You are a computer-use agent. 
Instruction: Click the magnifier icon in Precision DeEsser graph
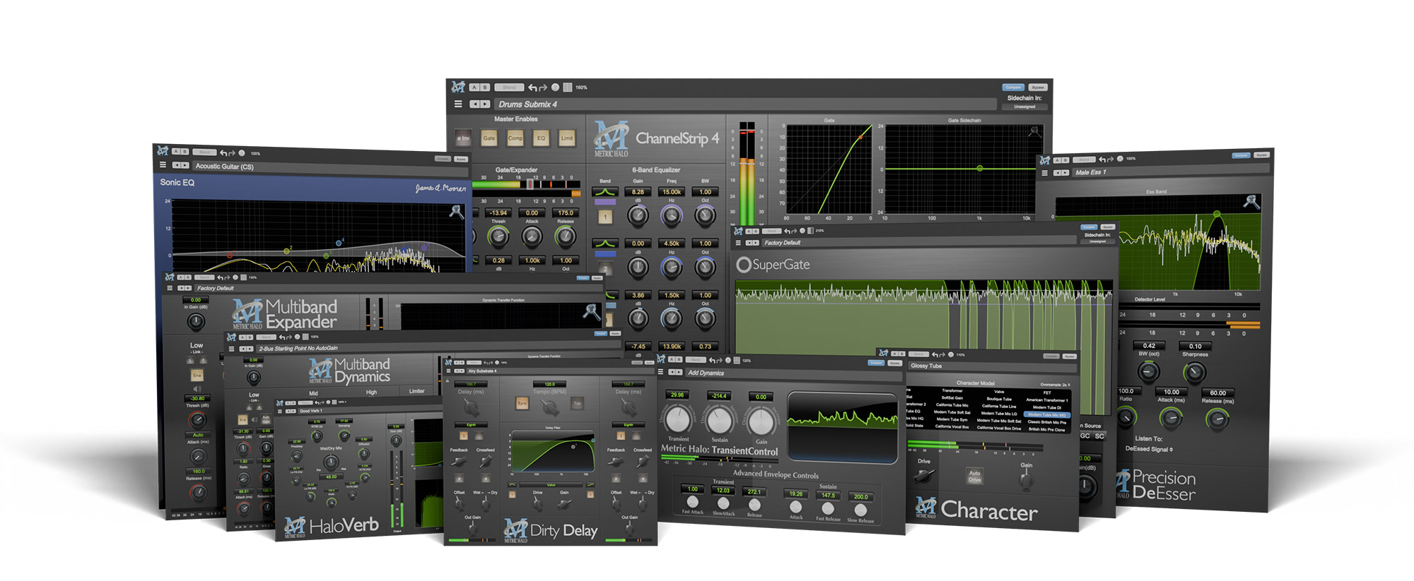(1251, 203)
